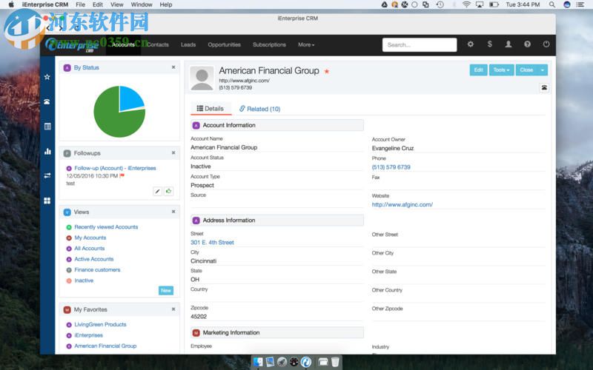The height and width of the screenshot is (370, 593).
Task: Open the Subscriptions navigation tab
Action: point(269,44)
